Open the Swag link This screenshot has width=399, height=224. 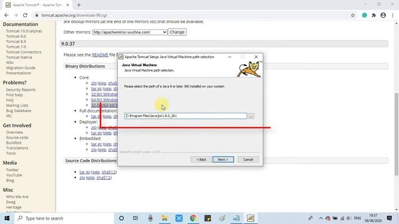tap(11, 202)
